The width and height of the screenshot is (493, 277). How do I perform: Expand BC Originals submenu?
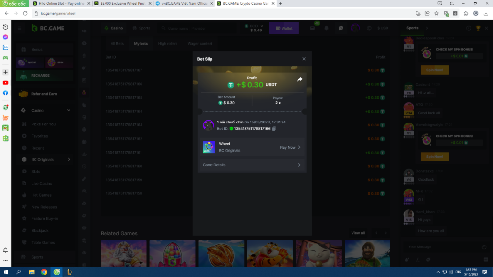(x=69, y=159)
